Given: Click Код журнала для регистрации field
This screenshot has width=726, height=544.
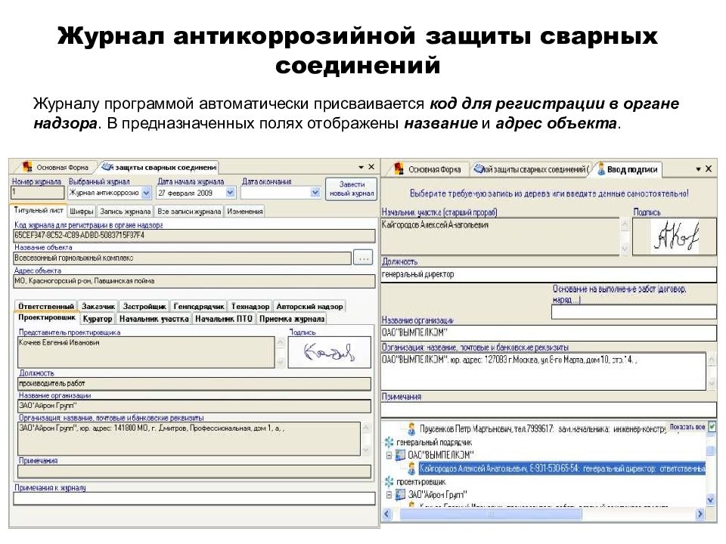Looking at the screenshot, I should coord(194,236).
